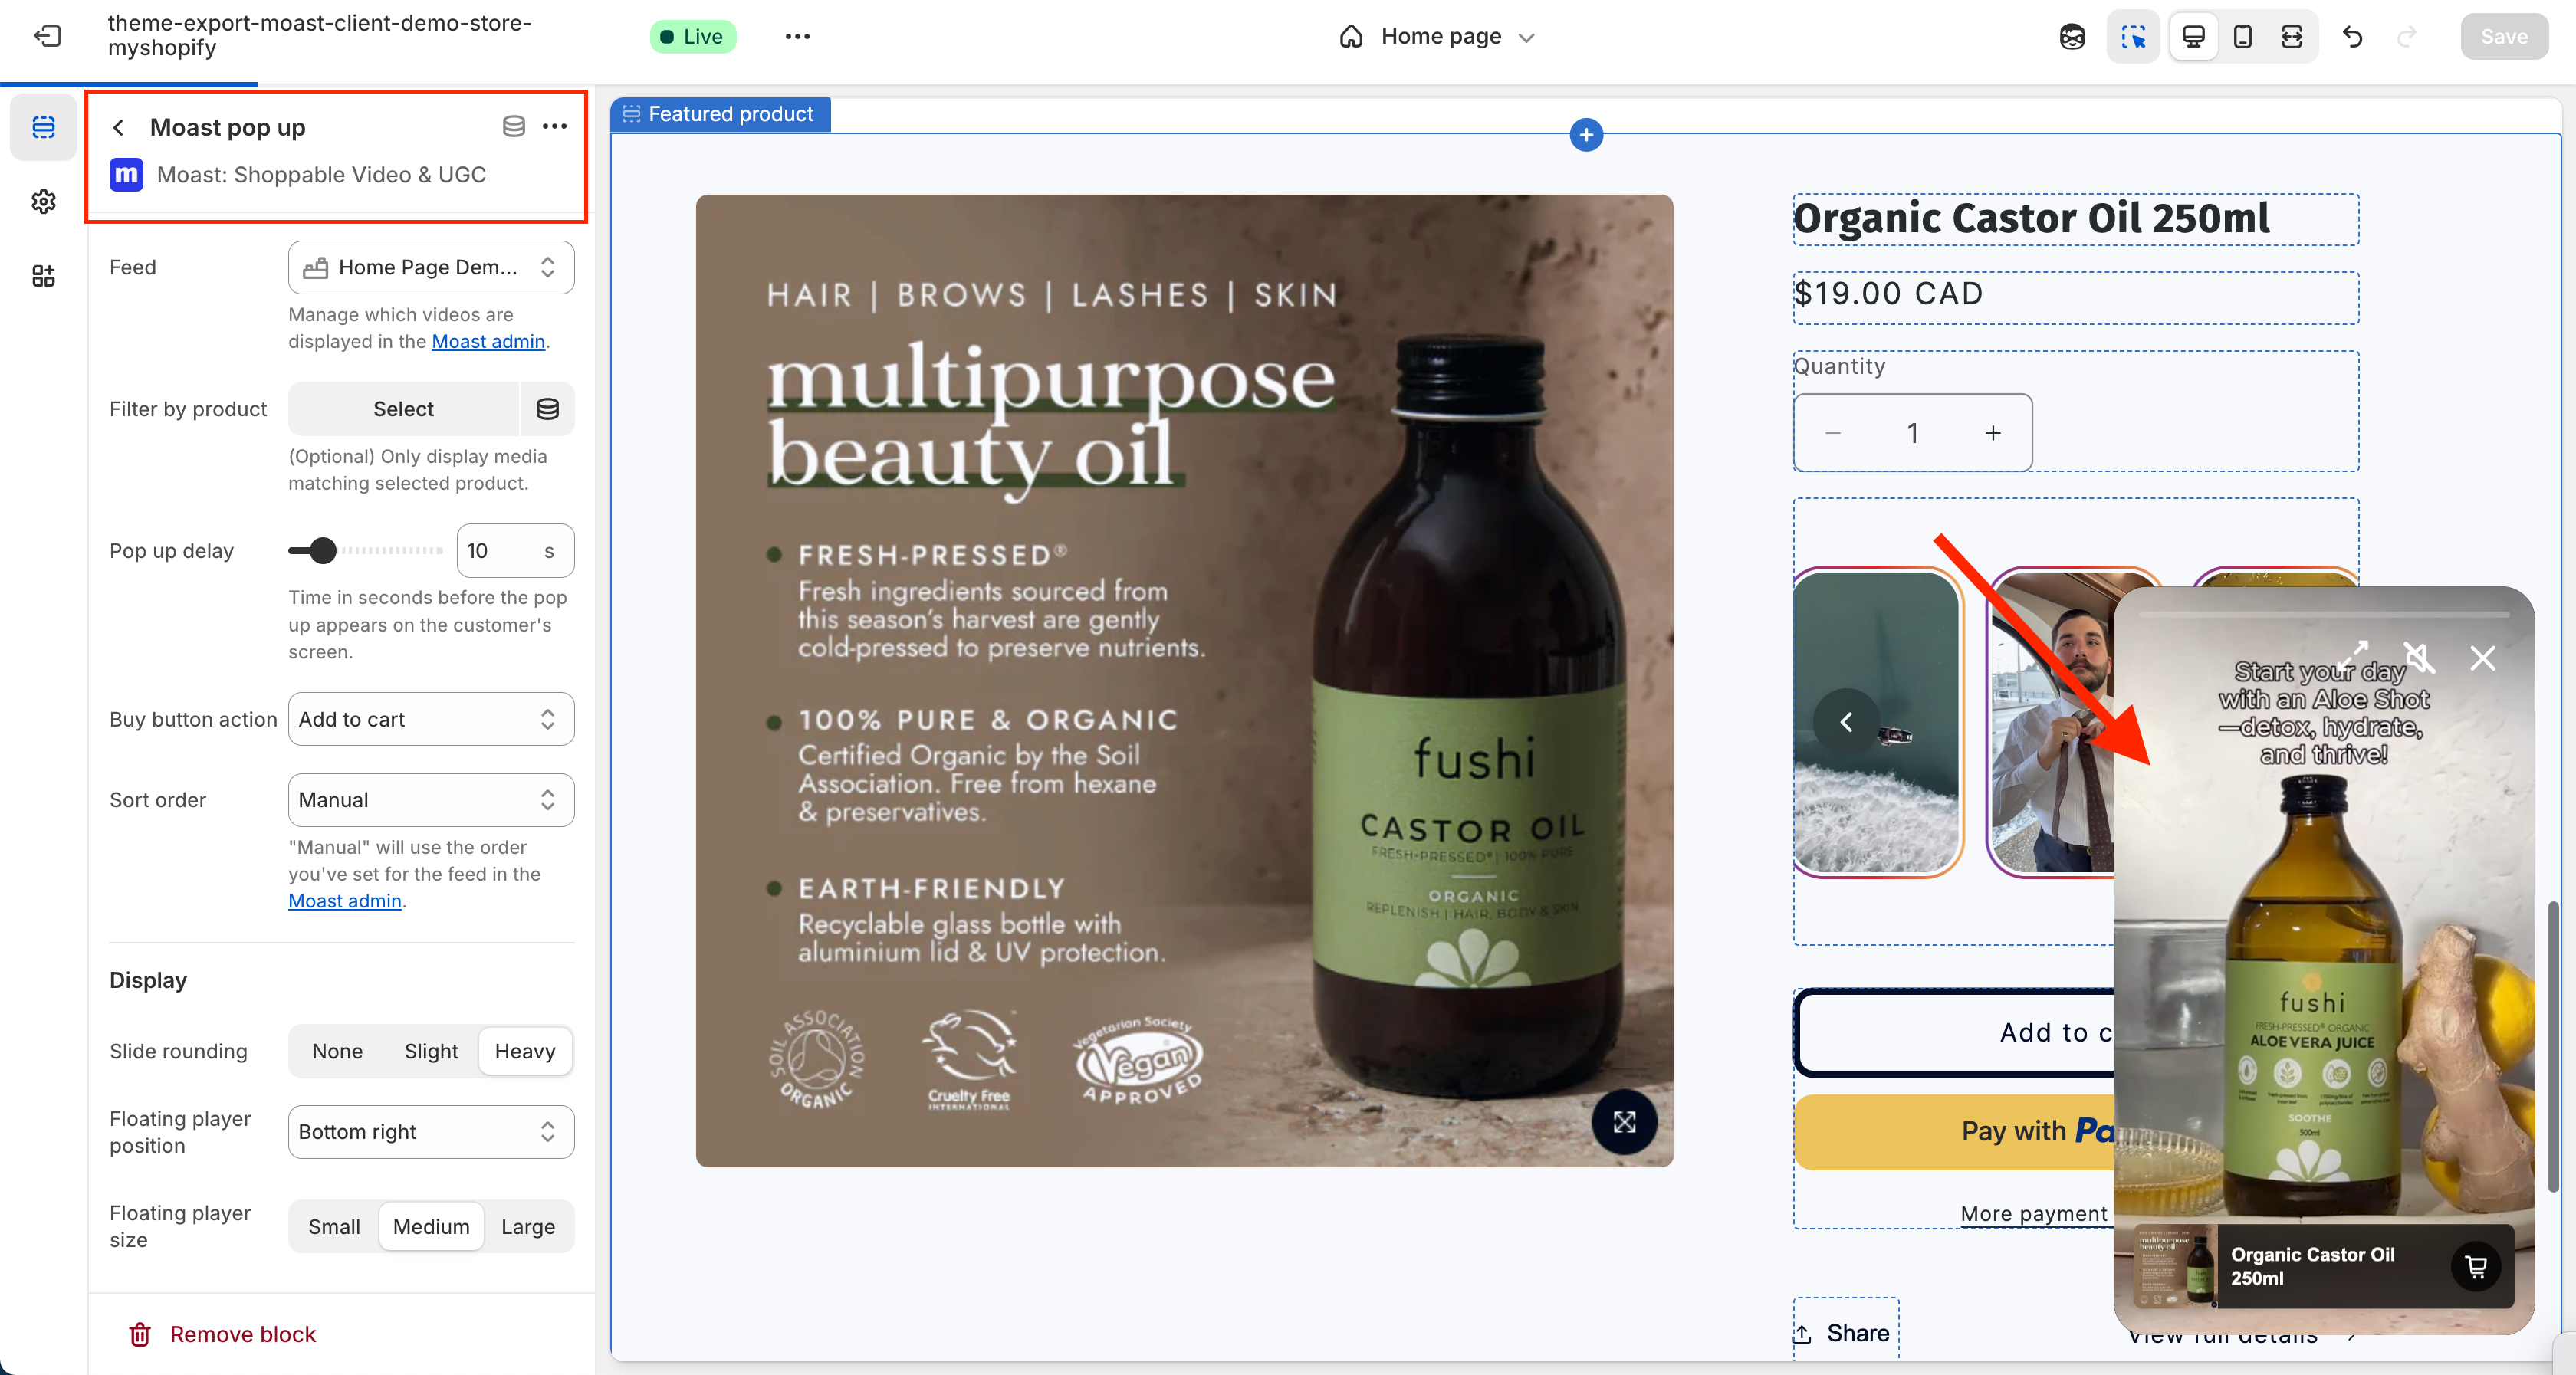
Task: Click the Add to cart button on product
Action: [x=1955, y=1032]
